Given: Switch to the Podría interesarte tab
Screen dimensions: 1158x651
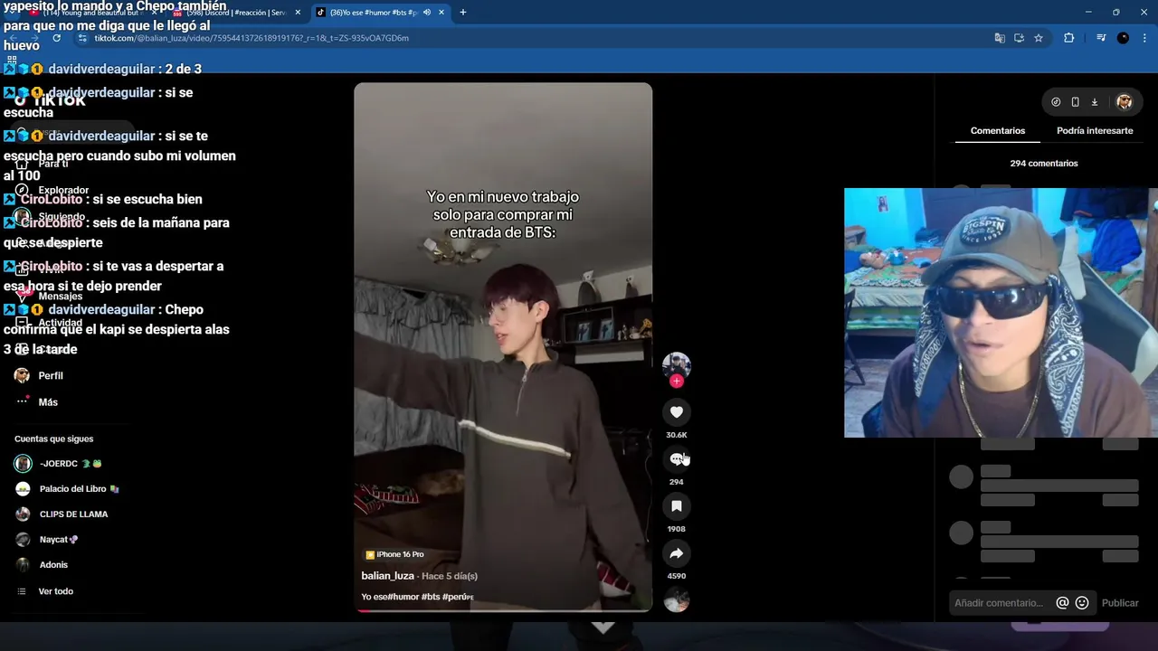Looking at the screenshot, I should click(1095, 131).
